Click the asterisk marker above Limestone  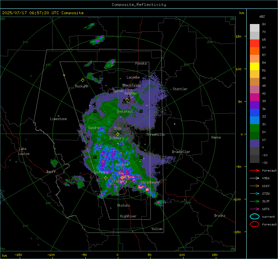pos(58,116)
